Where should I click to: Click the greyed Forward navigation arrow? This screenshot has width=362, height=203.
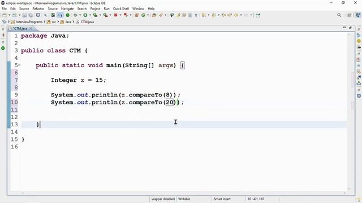(246, 15)
